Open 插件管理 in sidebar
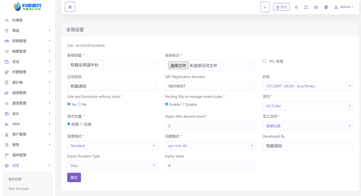This screenshot has height=196, width=361. 19,155
